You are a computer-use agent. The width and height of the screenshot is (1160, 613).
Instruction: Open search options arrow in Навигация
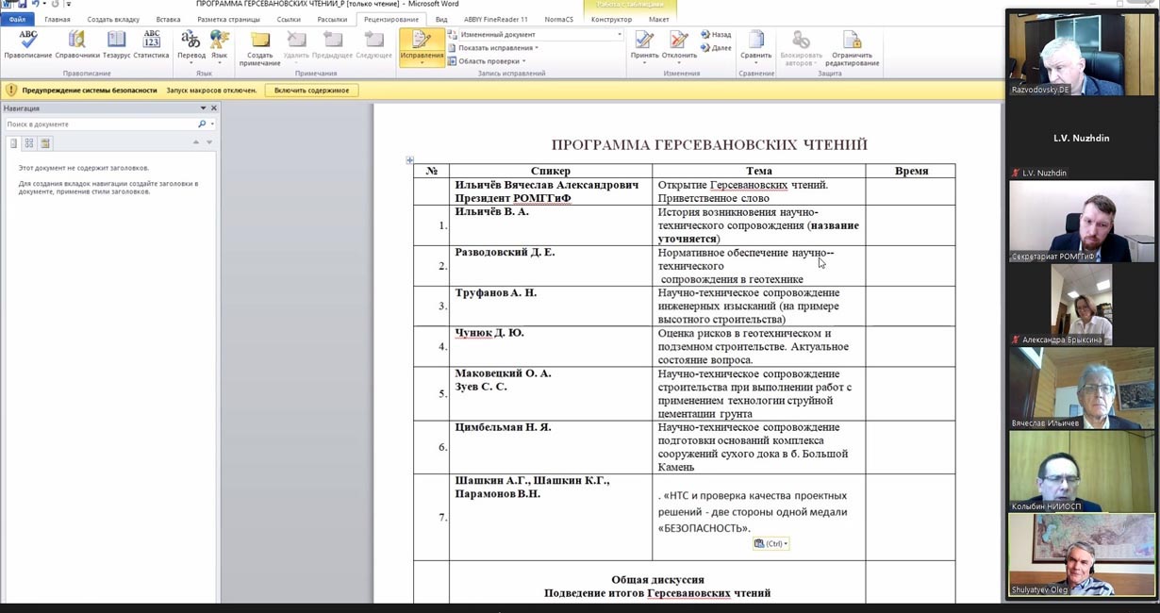(212, 124)
